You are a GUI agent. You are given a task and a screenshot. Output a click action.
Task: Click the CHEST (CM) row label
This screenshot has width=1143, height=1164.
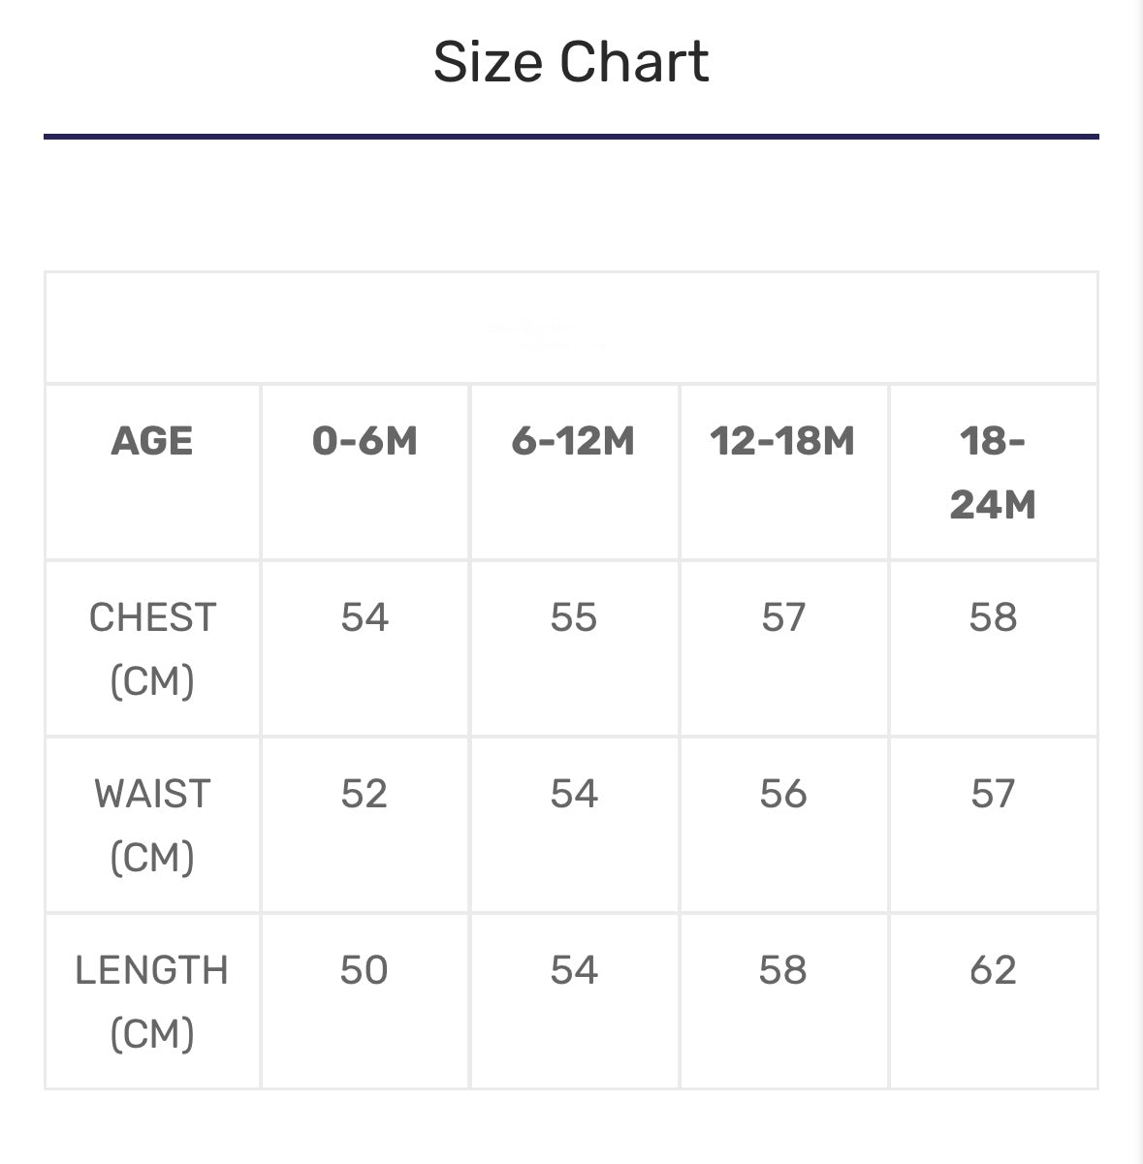click(152, 648)
